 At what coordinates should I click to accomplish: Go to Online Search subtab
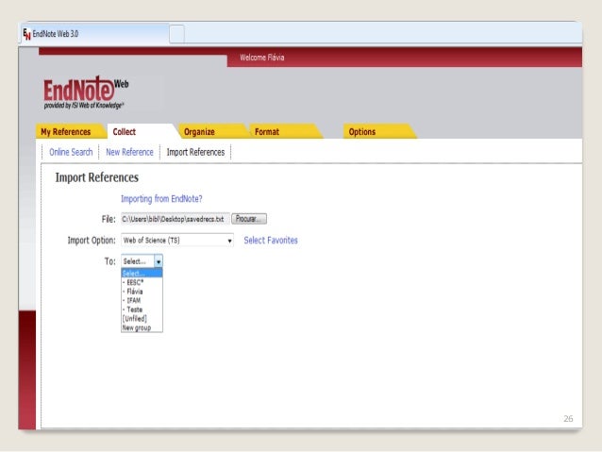click(x=71, y=152)
